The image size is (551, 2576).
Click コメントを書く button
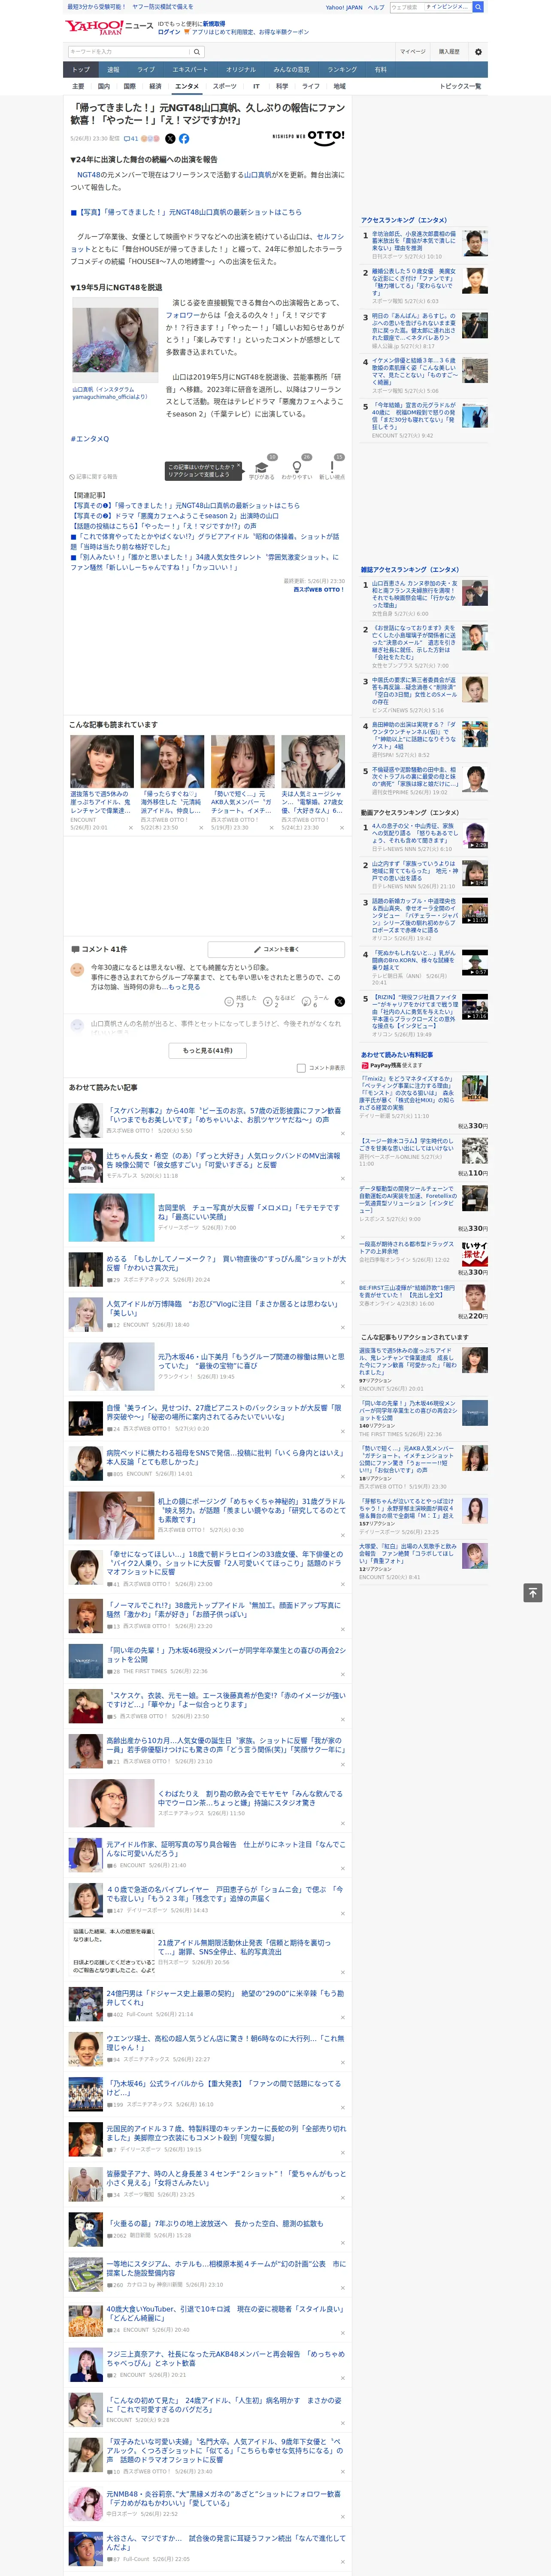point(276,949)
